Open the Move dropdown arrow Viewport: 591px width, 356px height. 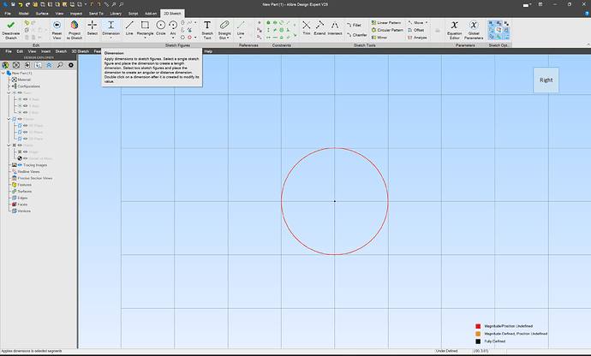click(x=427, y=22)
